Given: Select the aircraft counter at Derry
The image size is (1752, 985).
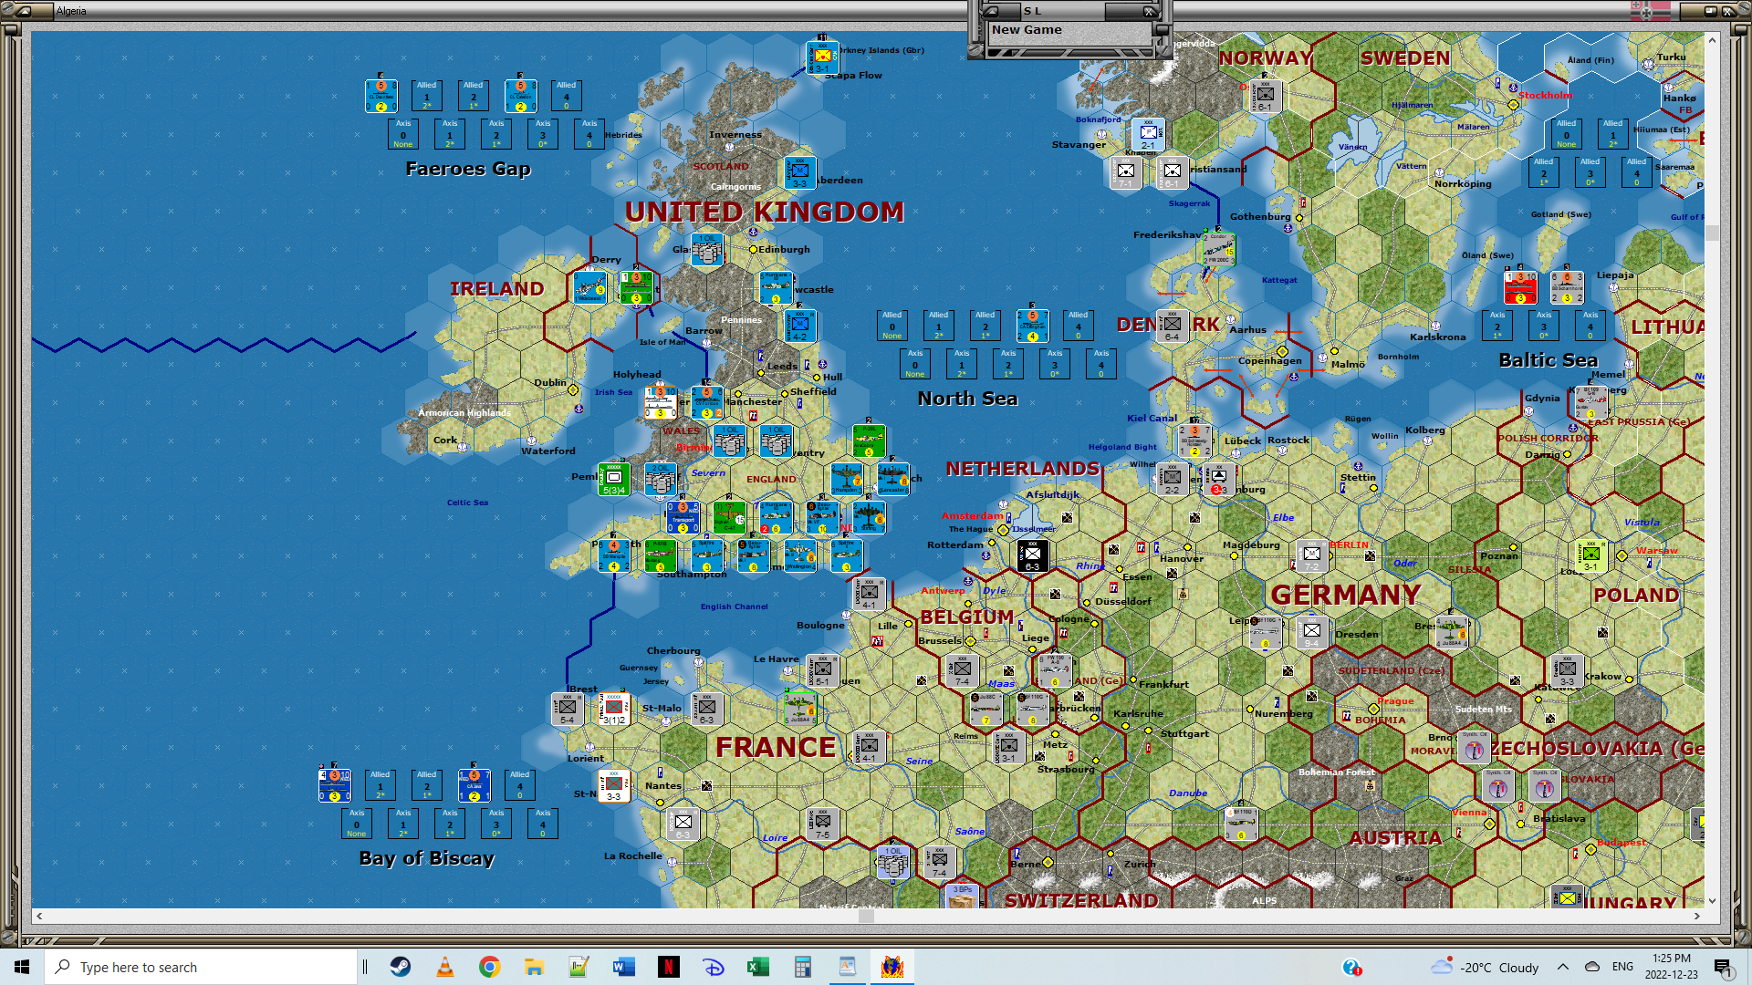Looking at the screenshot, I should (x=589, y=287).
